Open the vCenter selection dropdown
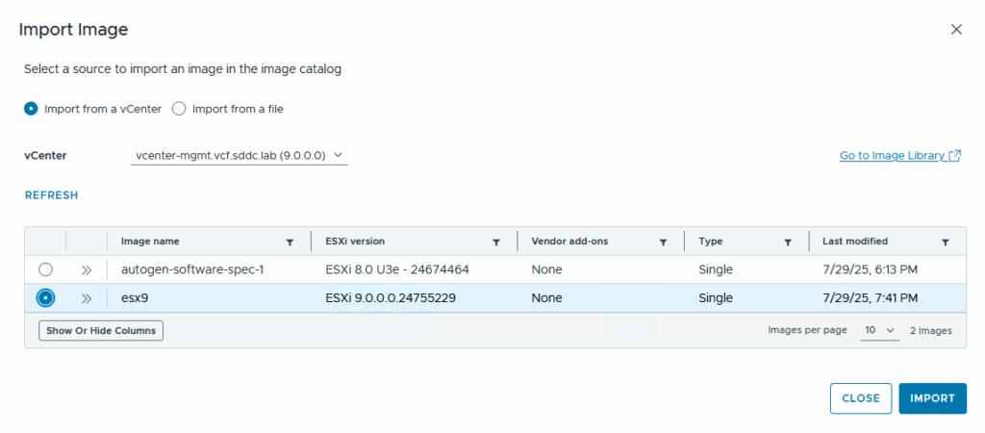This screenshot has width=985, height=433. (x=239, y=155)
